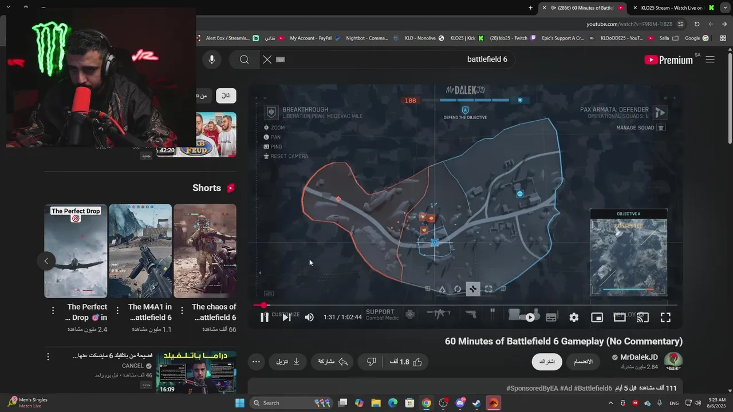Screen dimensions: 733x412
Task: Open Steam from taskbar
Action: 476,403
